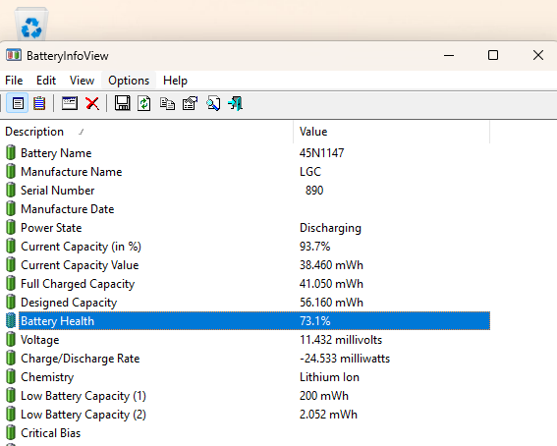Click the value 'LGC'
Screen dimensions: 557x446
pos(310,172)
